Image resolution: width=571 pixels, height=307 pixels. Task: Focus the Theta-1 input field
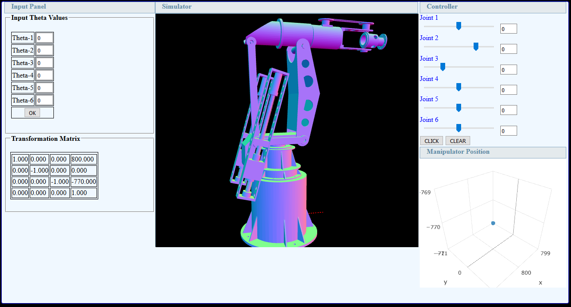coord(44,38)
